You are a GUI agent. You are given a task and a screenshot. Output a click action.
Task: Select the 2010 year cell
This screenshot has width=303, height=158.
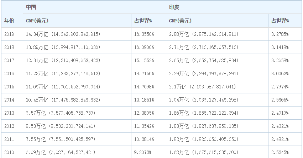(12, 152)
